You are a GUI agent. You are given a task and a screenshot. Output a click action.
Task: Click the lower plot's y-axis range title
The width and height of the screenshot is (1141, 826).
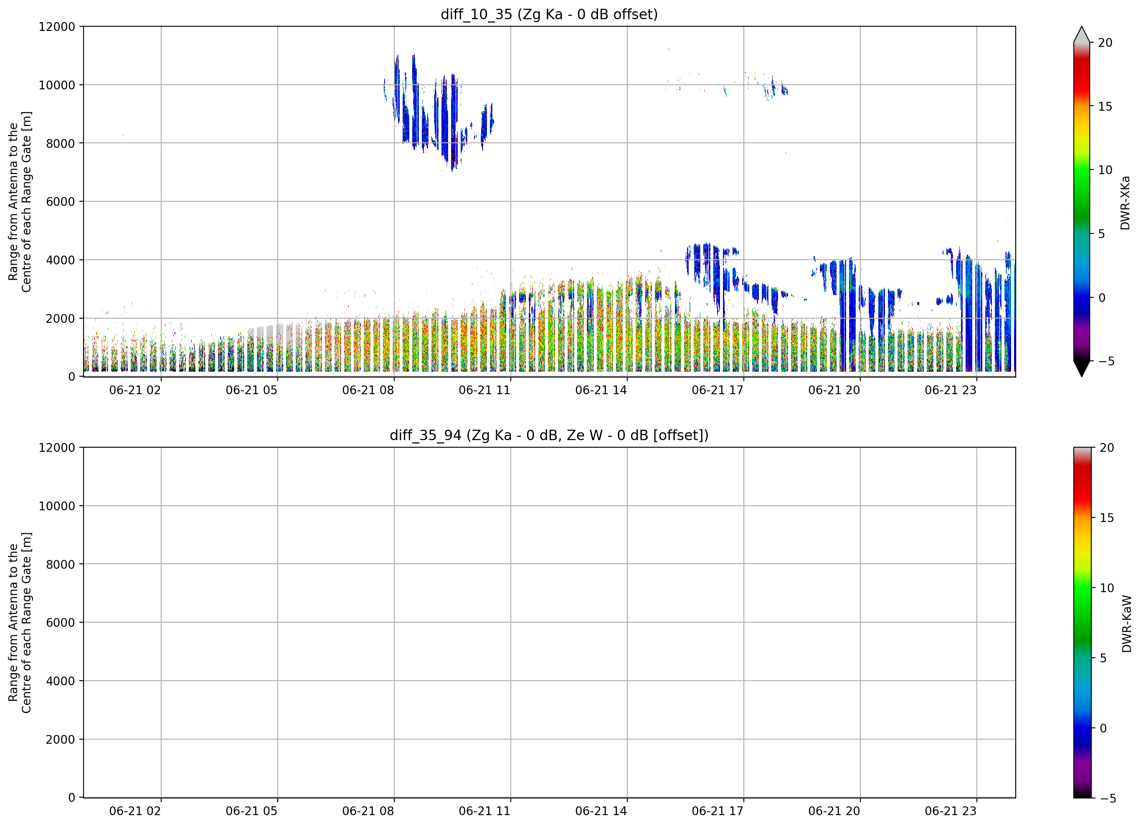click(20, 623)
